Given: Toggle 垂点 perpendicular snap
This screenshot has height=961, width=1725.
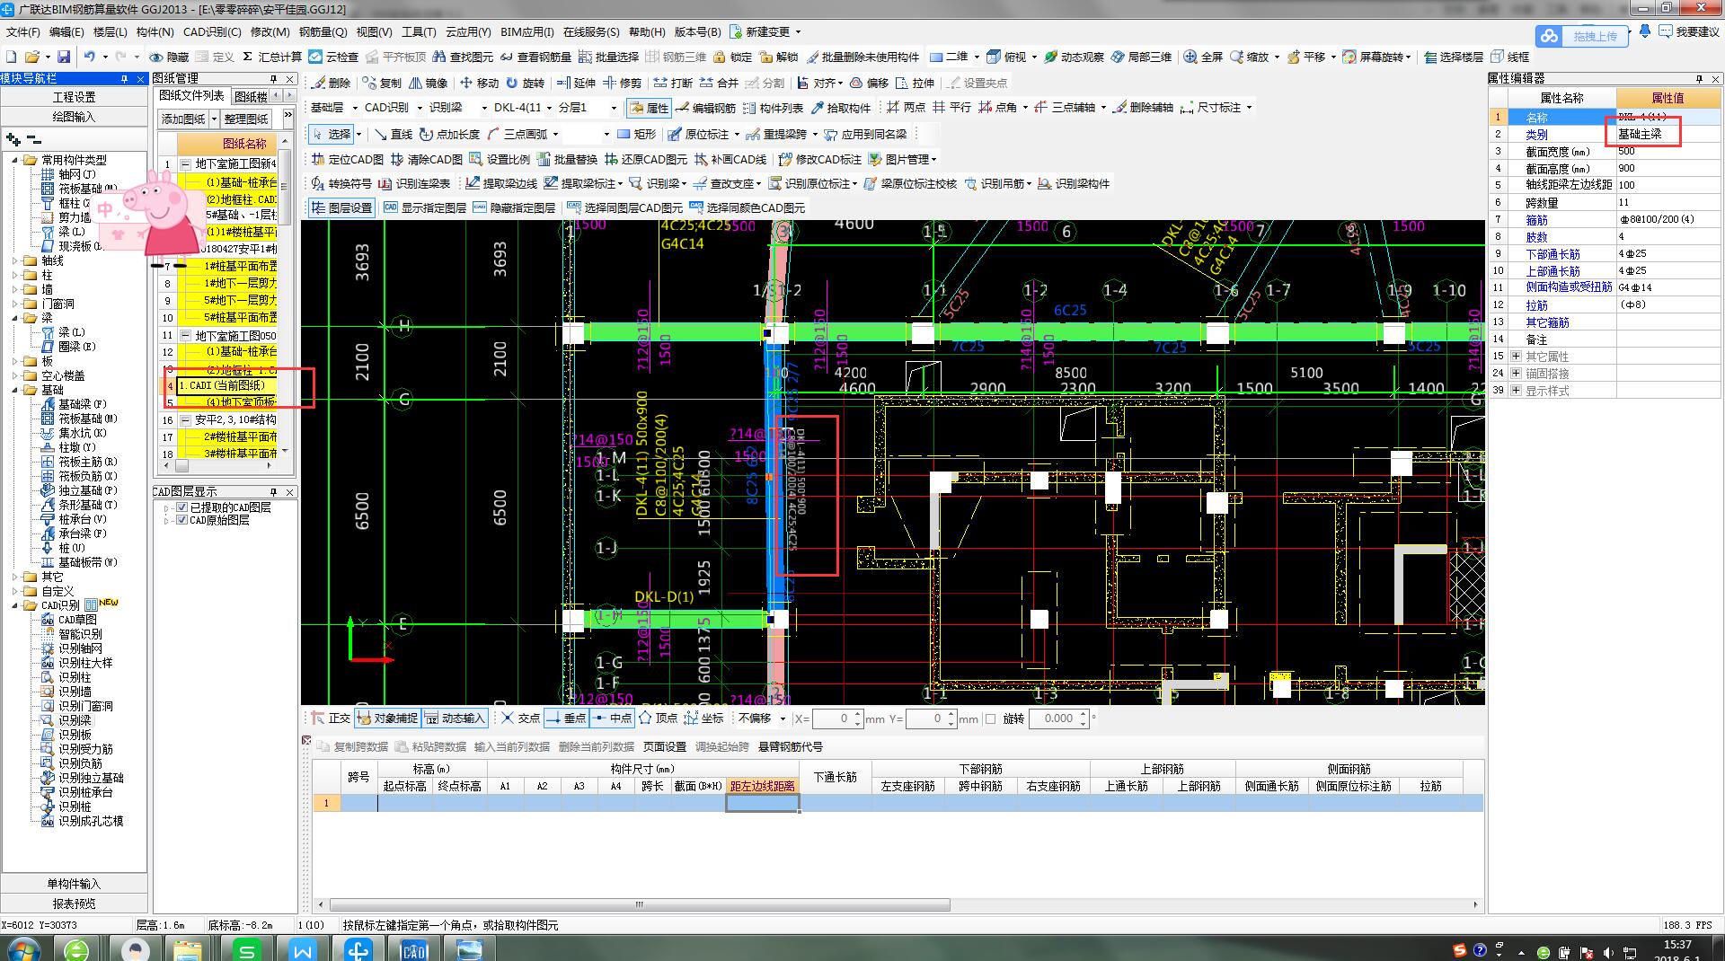Looking at the screenshot, I should [x=566, y=719].
